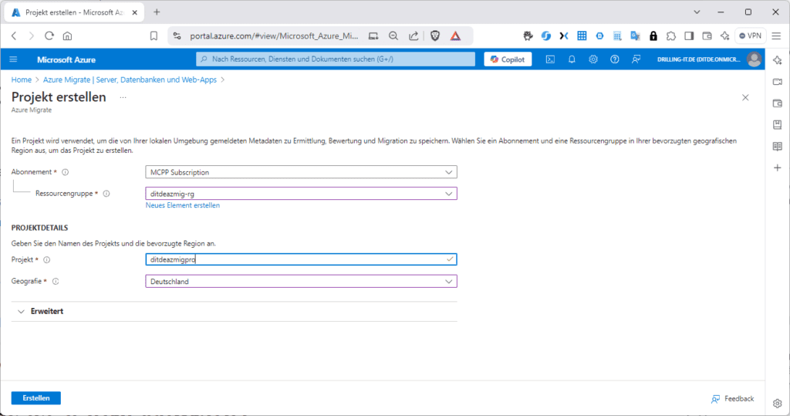Show info for Projekt field
Viewport: 790px width, 416px height.
pyautogui.click(x=47, y=260)
